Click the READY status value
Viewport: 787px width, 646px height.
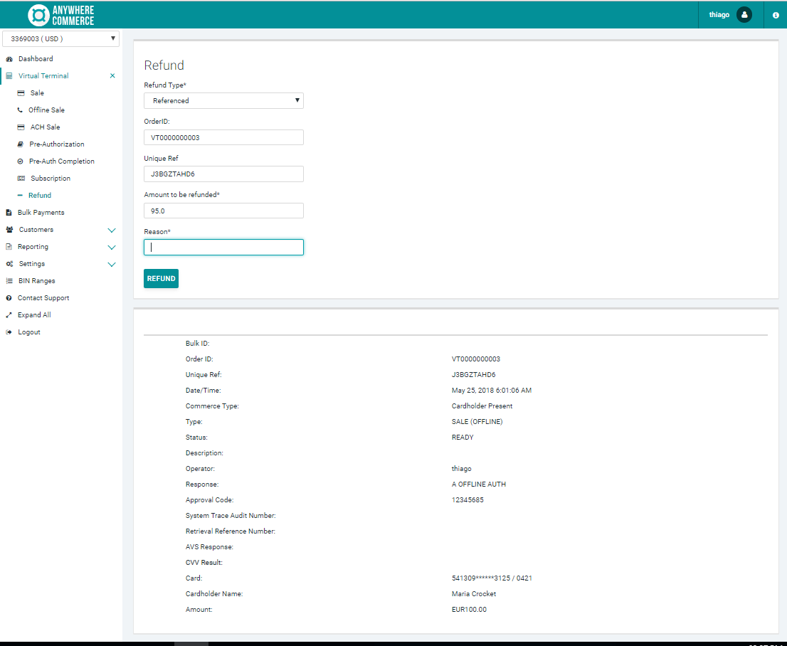pos(463,438)
